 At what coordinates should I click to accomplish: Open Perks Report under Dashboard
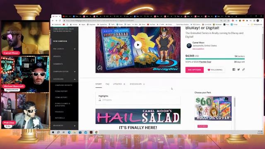coord(61,91)
